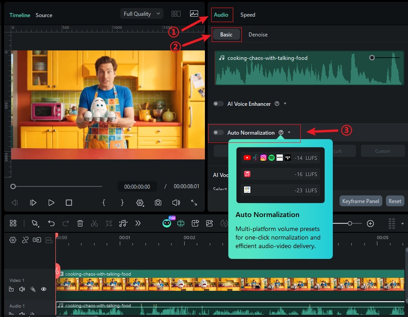Select the Audio 1 cooking-chaos audio clip
Image resolution: width=408 pixels, height=317 pixels.
(x=230, y=308)
